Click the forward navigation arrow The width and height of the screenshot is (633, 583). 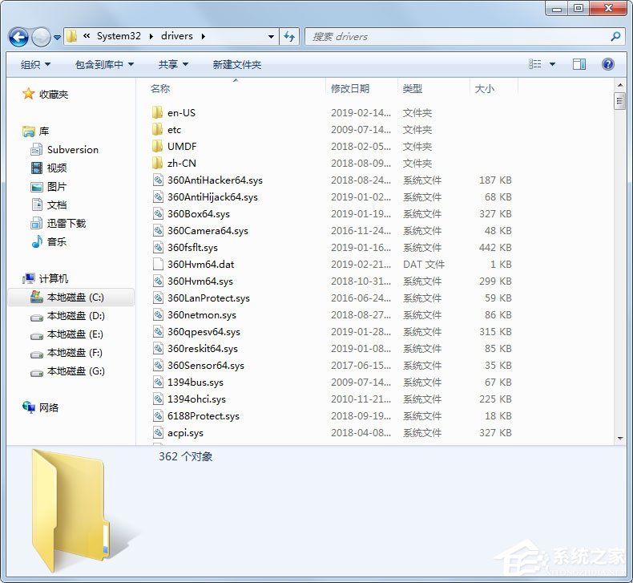click(41, 37)
